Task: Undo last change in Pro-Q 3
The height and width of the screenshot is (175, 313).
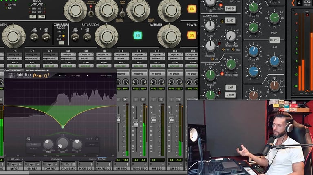Action: [x=60, y=76]
